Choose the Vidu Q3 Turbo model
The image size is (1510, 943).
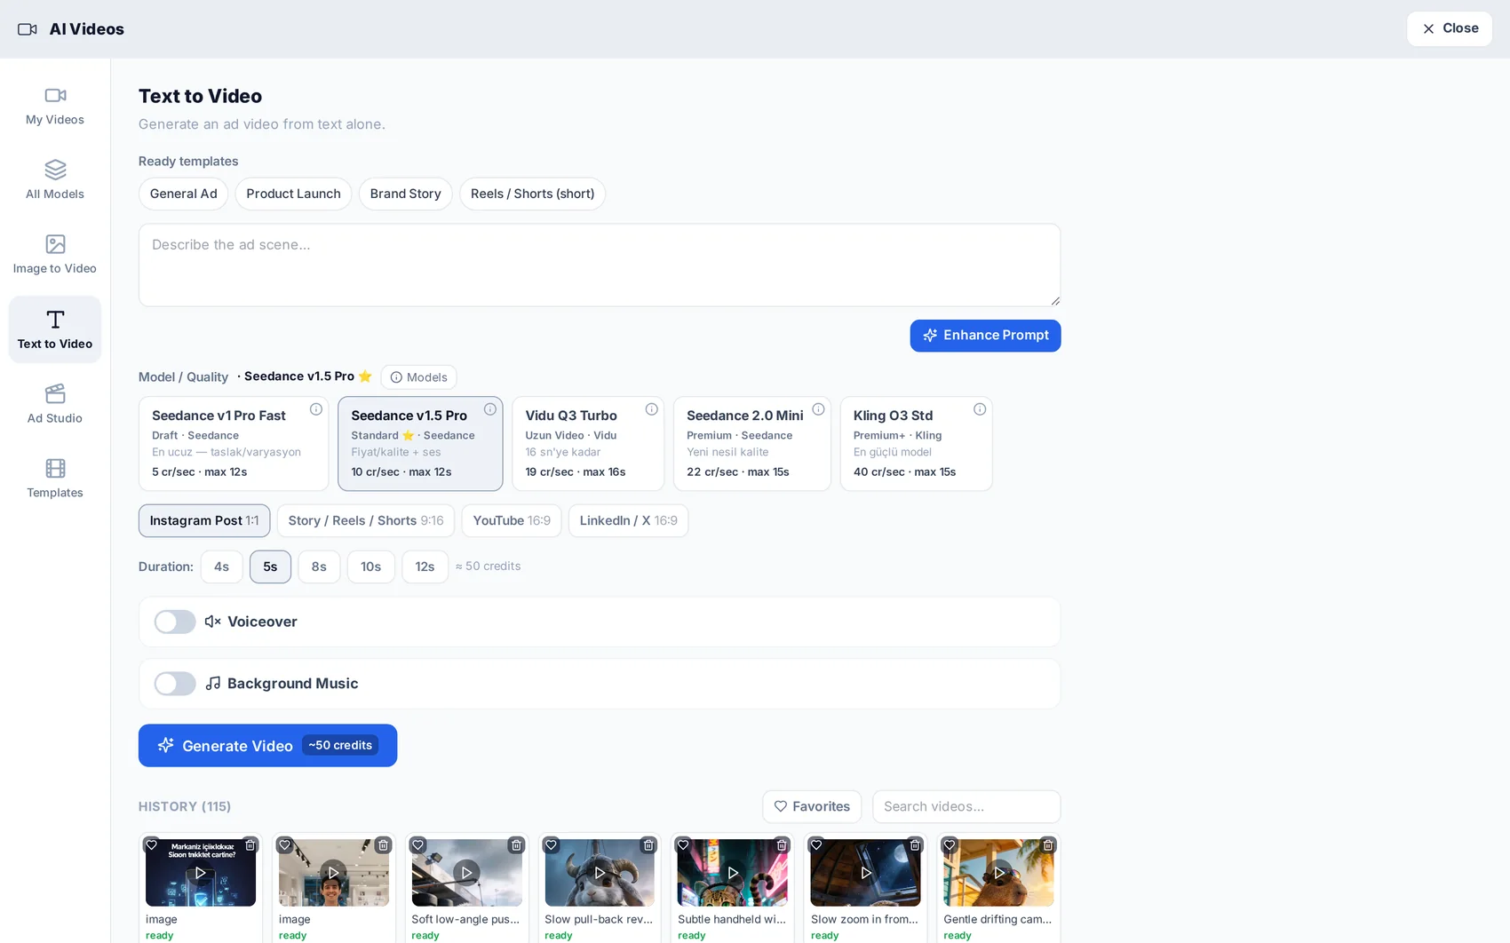[x=588, y=443]
